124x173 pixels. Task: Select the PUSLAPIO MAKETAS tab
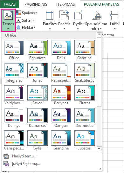click(x=101, y=4)
